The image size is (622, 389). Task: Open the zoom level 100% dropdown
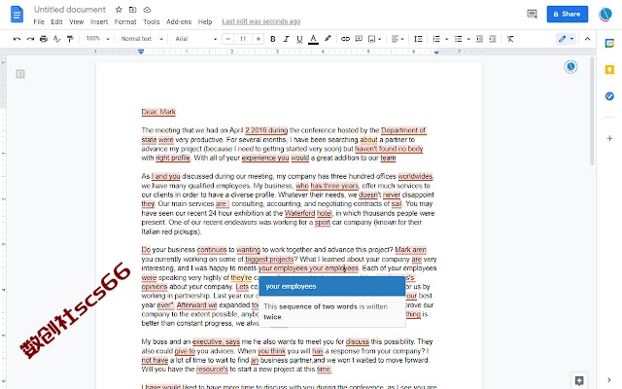(x=97, y=39)
